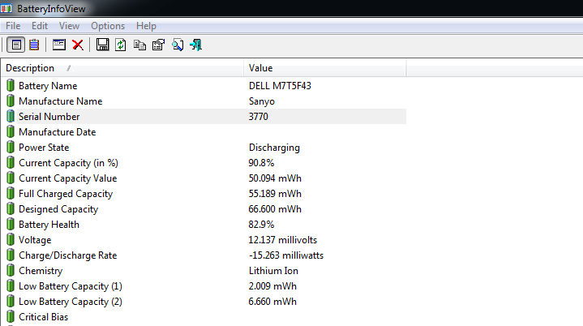This screenshot has height=326, width=583.
Task: Click the 90.8% capacity value
Action: (261, 163)
